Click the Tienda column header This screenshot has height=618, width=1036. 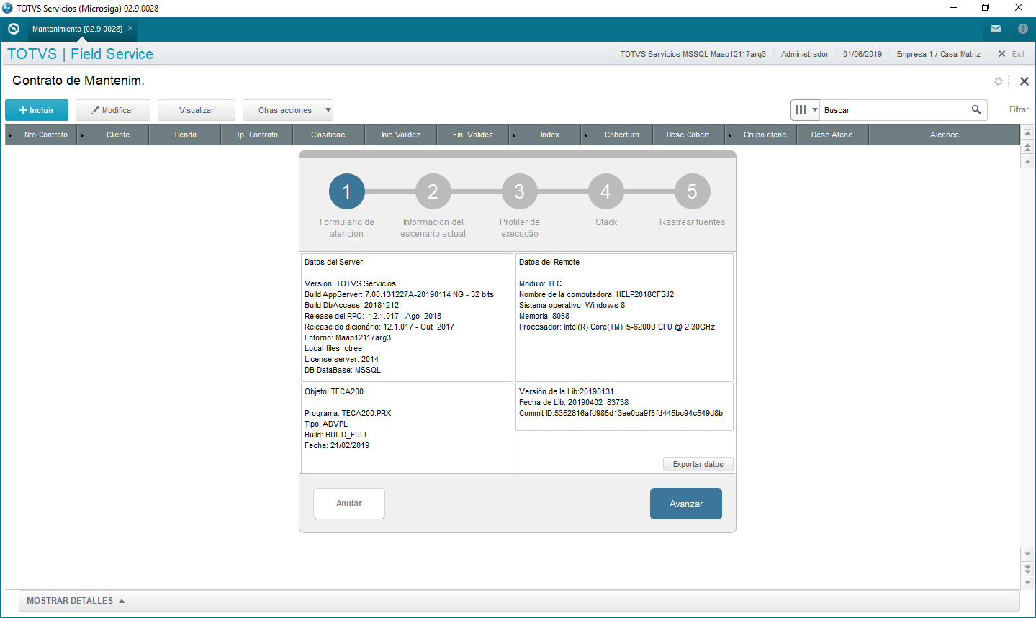pos(185,135)
